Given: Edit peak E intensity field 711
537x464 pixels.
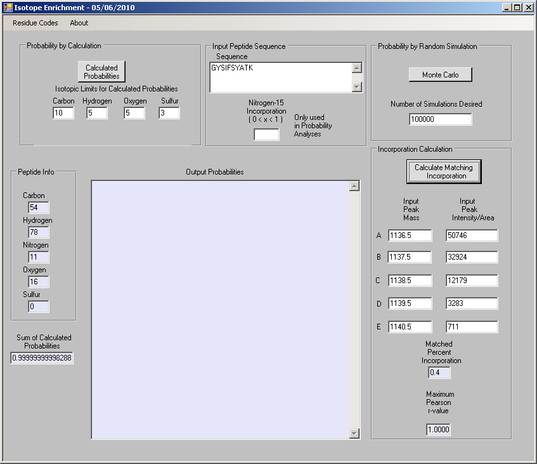Looking at the screenshot, I should [x=472, y=327].
